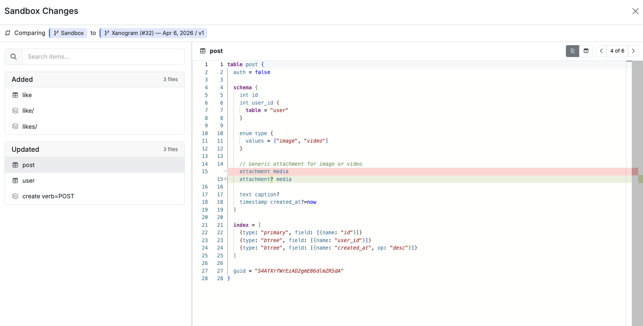This screenshot has width=643, height=326.
Task: Collapse the Added files section
Action: [x=94, y=79]
